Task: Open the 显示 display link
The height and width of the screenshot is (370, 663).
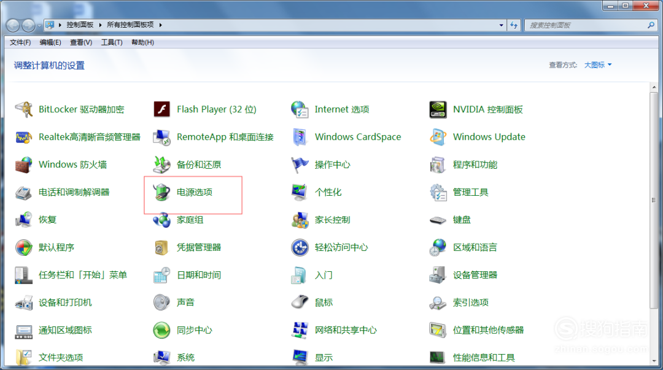Action: pyautogui.click(x=324, y=358)
